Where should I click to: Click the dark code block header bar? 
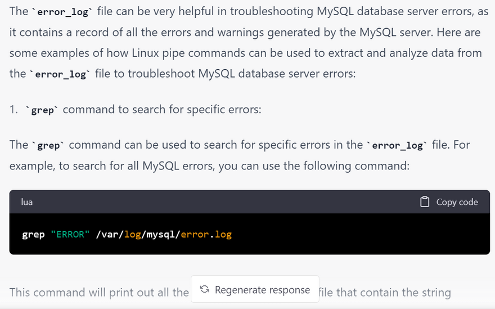tap(225, 202)
